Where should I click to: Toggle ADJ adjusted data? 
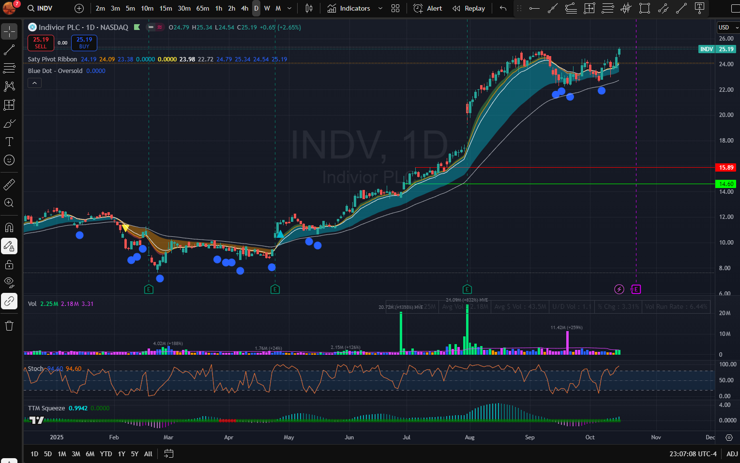(732, 454)
